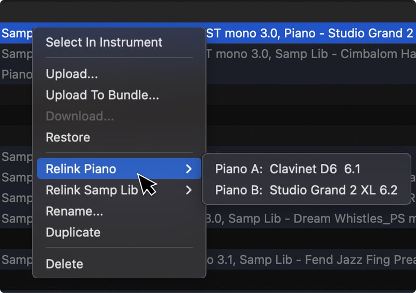Expand the Relink Samp Lib submenu
The height and width of the screenshot is (293, 416).
[119, 190]
